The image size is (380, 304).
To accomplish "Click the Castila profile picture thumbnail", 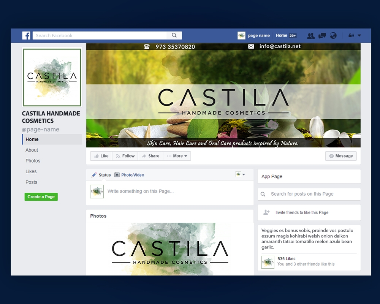I will point(52,78).
